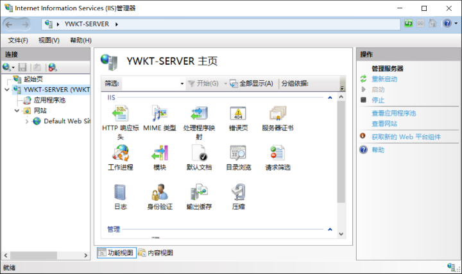Click 重新启动 in the actions pane
462x274 pixels.
coord(384,79)
